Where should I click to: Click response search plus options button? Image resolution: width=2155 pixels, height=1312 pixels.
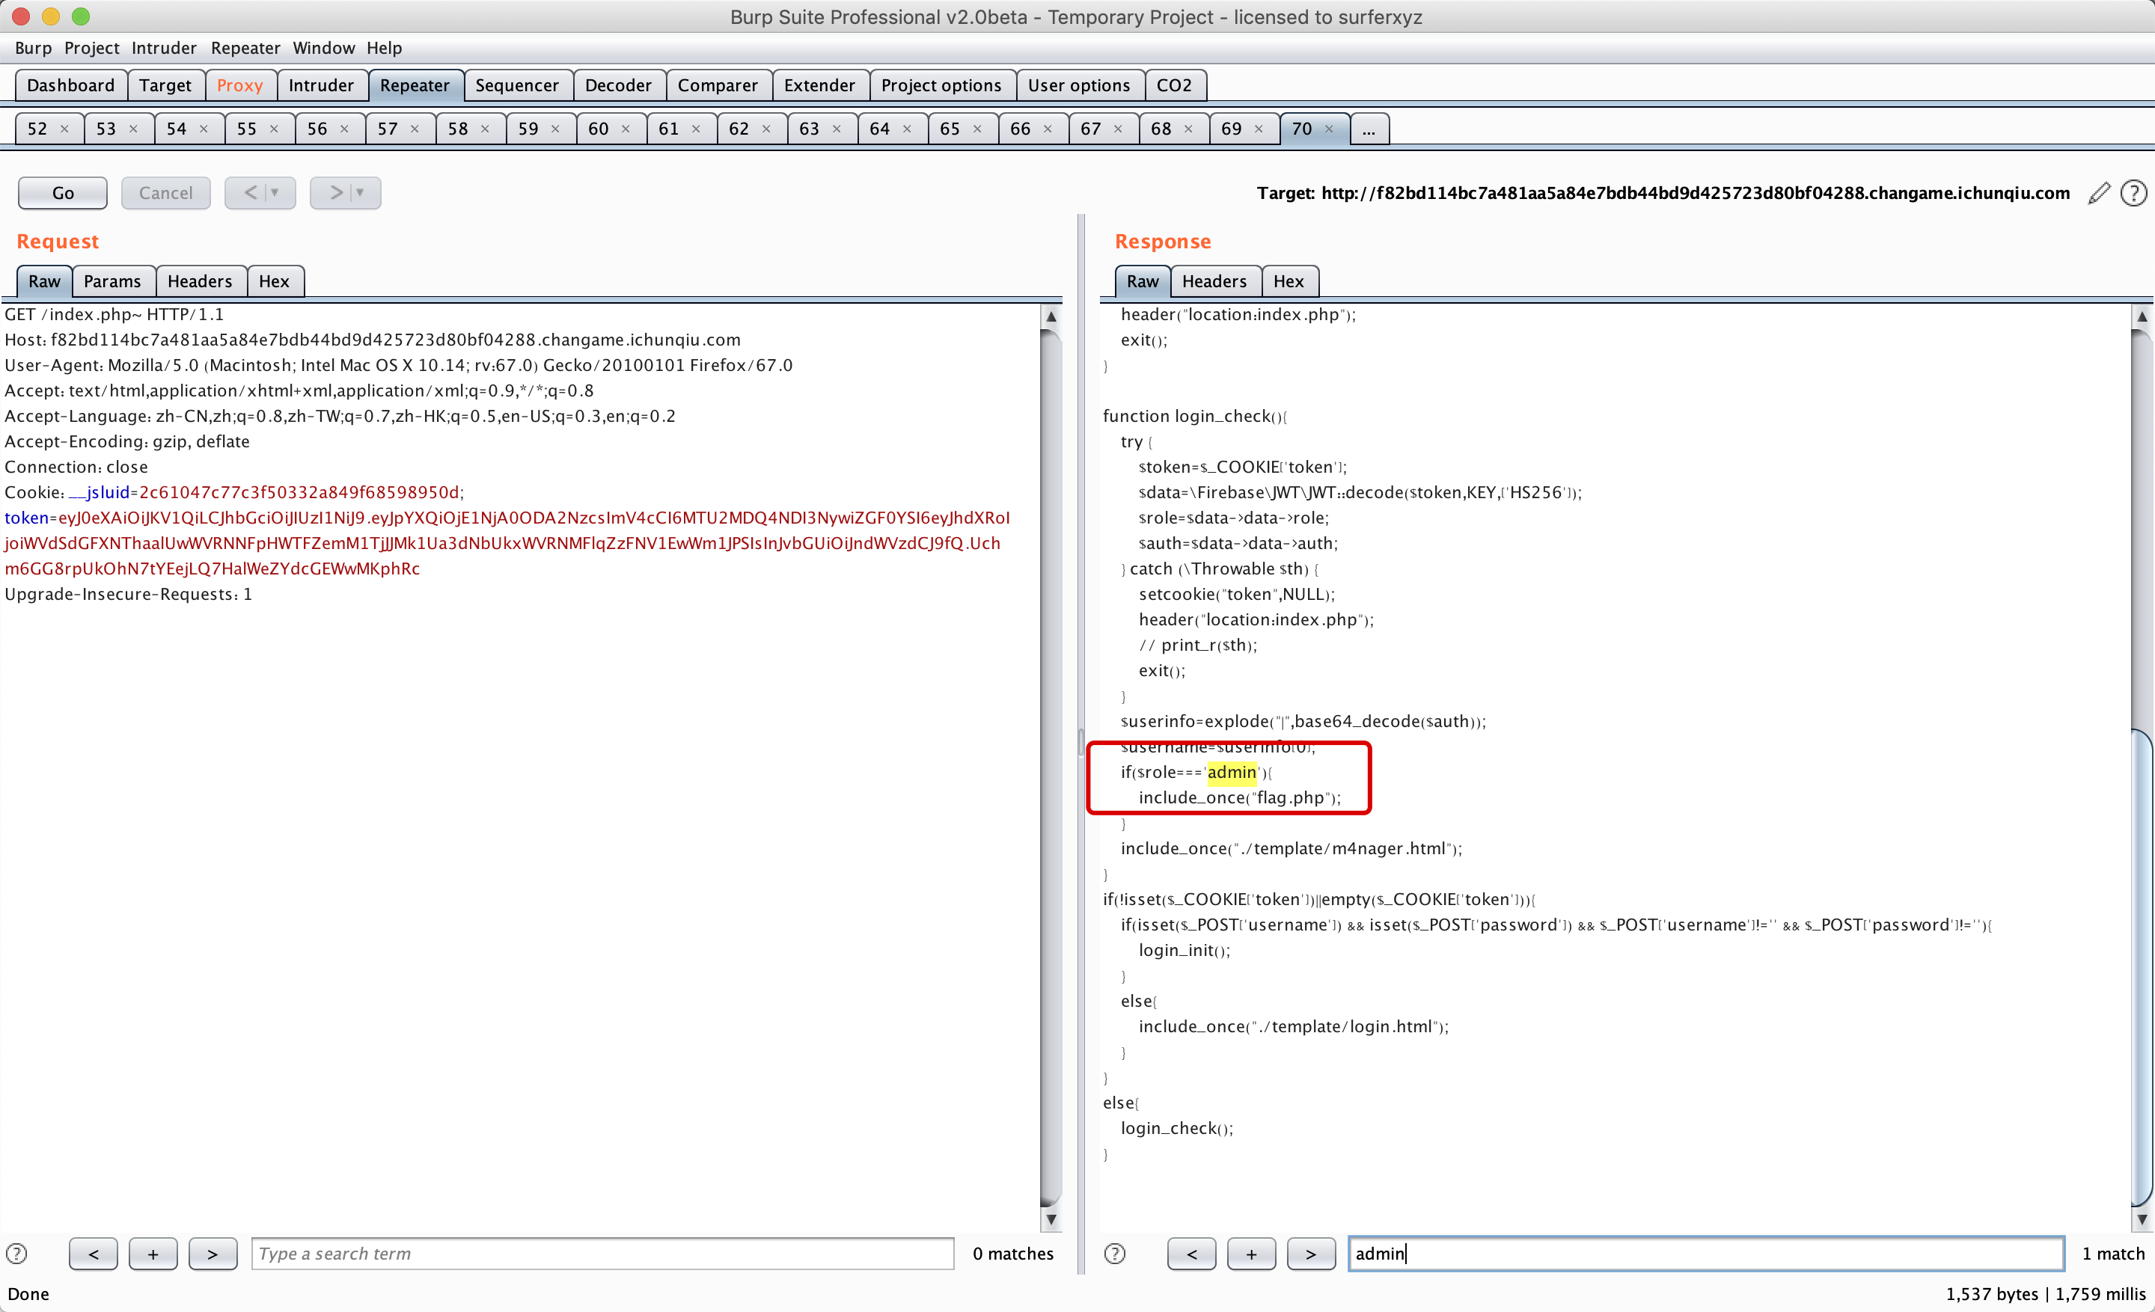(x=1250, y=1254)
